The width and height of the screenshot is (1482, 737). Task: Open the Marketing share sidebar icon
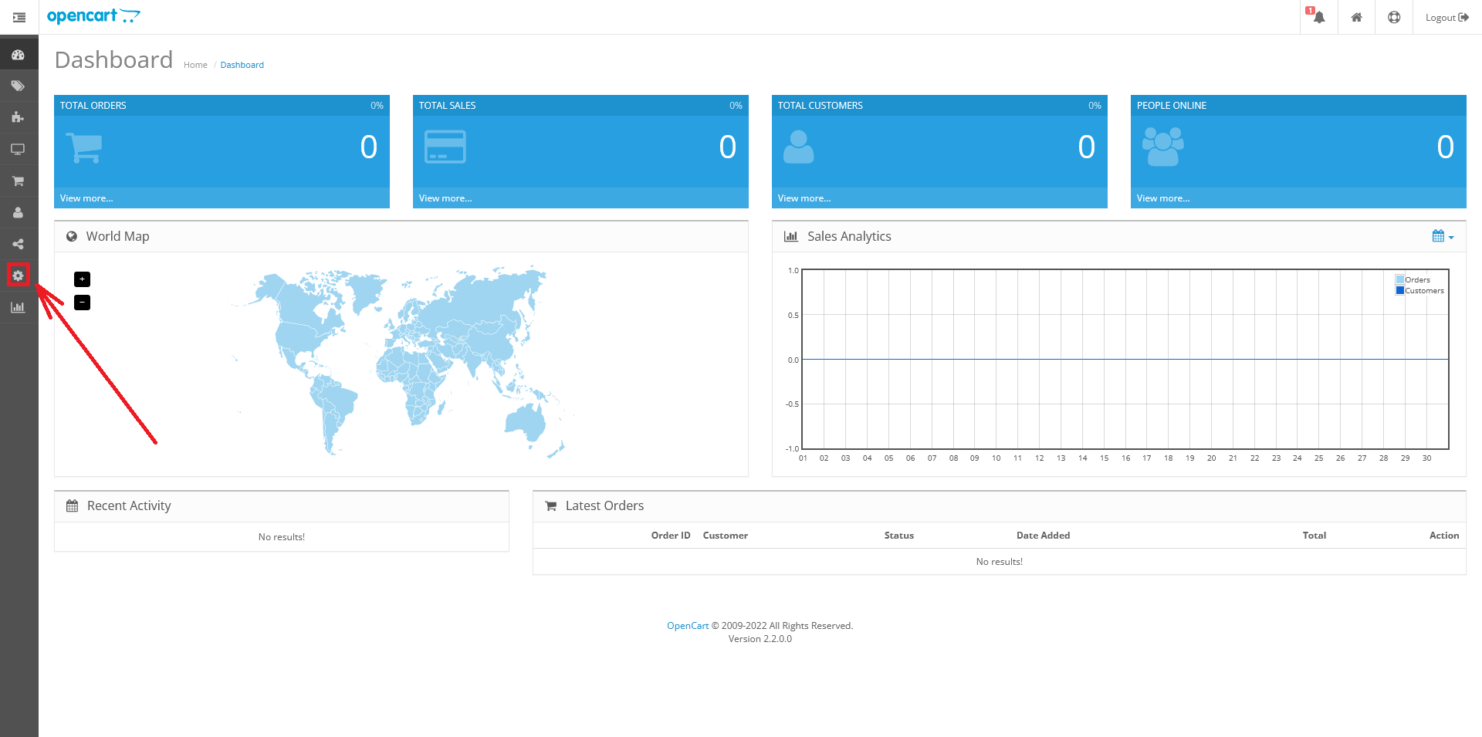(x=18, y=244)
